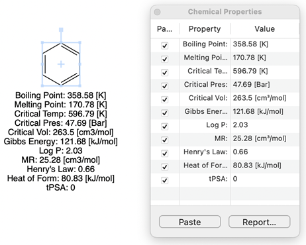
Task: Click the Property column header
Action: coord(205,29)
